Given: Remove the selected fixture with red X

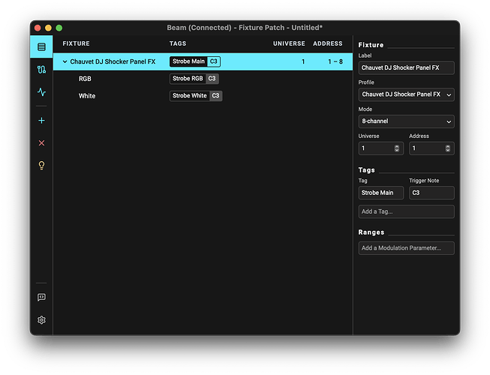Looking at the screenshot, I should tap(41, 143).
